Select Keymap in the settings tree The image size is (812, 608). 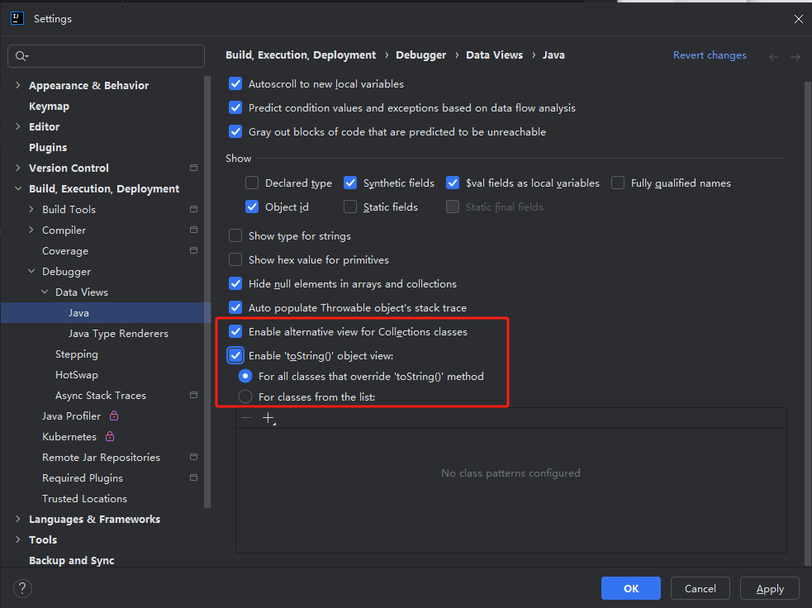[x=49, y=107]
